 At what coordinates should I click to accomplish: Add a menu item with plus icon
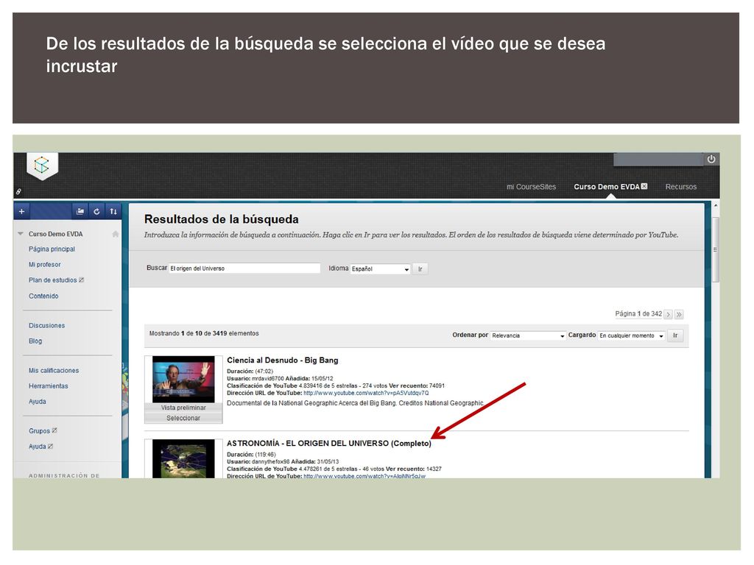[21, 211]
